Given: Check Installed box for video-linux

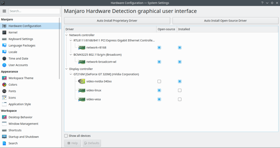Looking at the screenshot, I should [180, 90].
